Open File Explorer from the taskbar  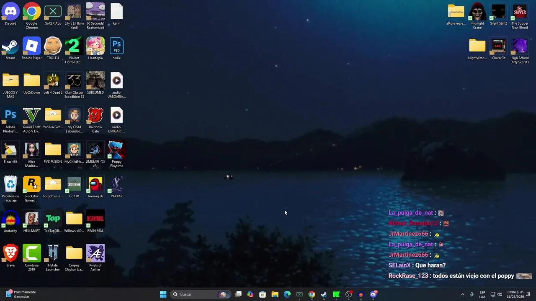pyautogui.click(x=275, y=294)
